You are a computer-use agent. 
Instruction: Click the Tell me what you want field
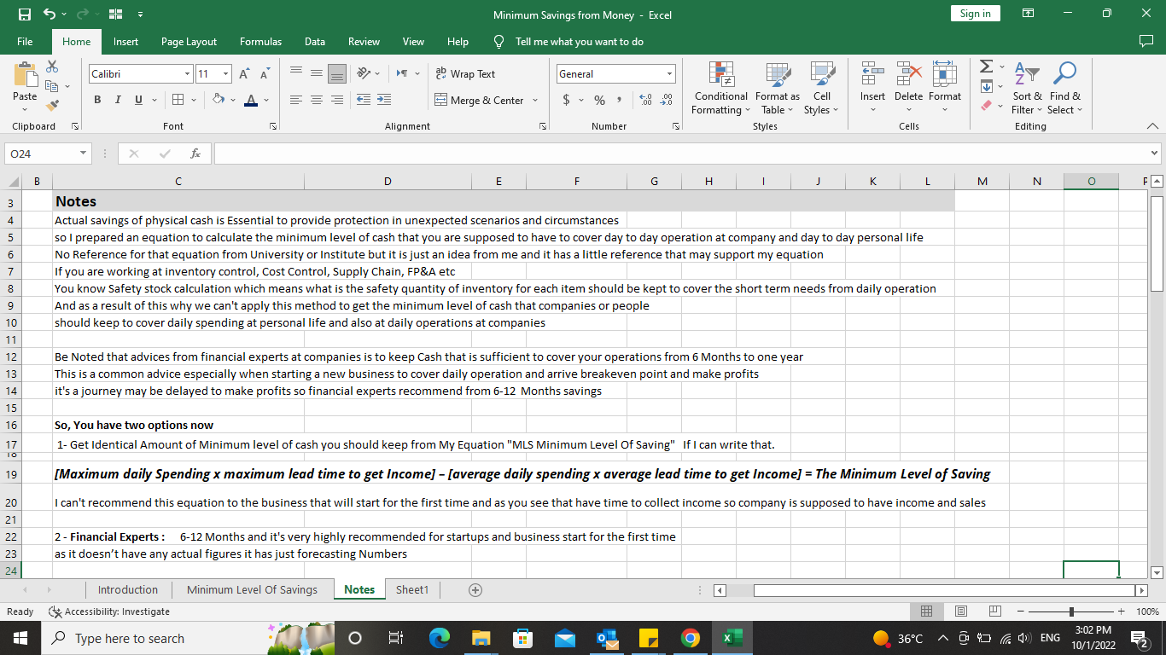point(580,41)
